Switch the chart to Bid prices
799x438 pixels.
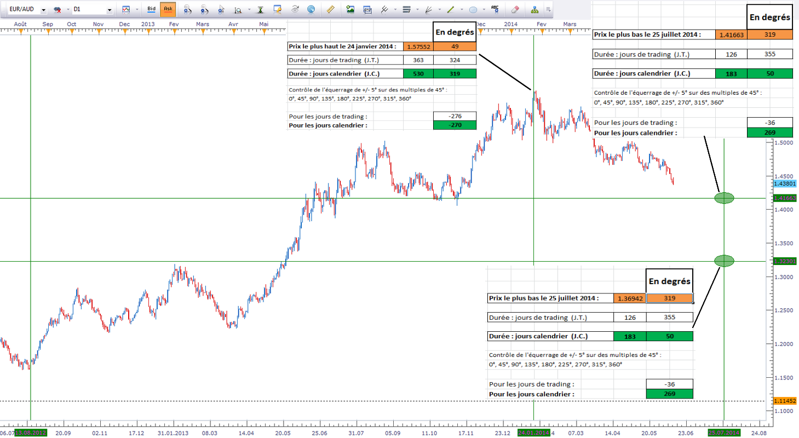pyautogui.click(x=152, y=9)
